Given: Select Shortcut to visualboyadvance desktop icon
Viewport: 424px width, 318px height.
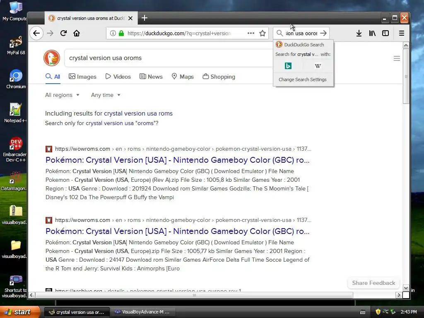Looking at the screenshot, I should [x=15, y=287].
